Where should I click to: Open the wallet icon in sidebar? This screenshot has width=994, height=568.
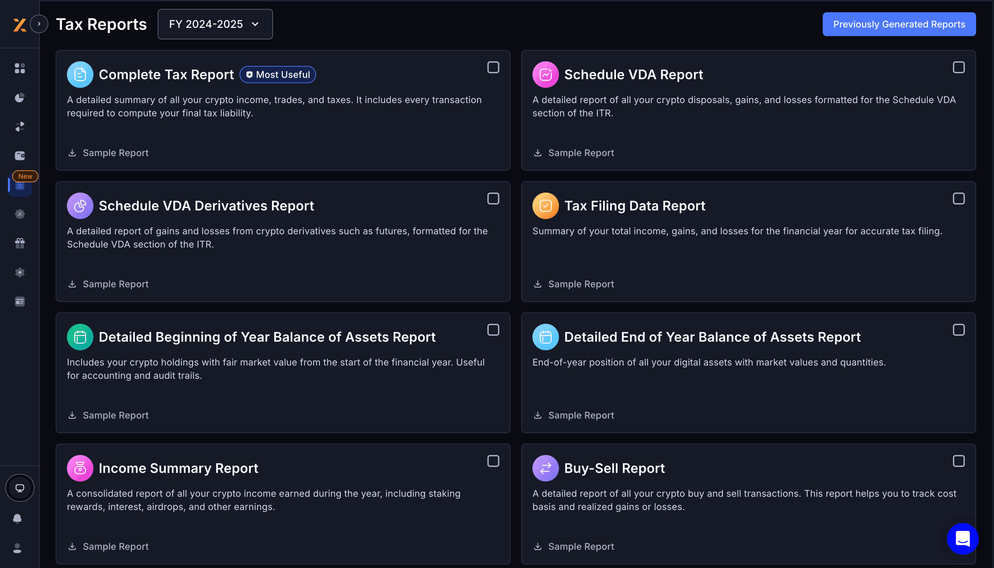point(20,156)
